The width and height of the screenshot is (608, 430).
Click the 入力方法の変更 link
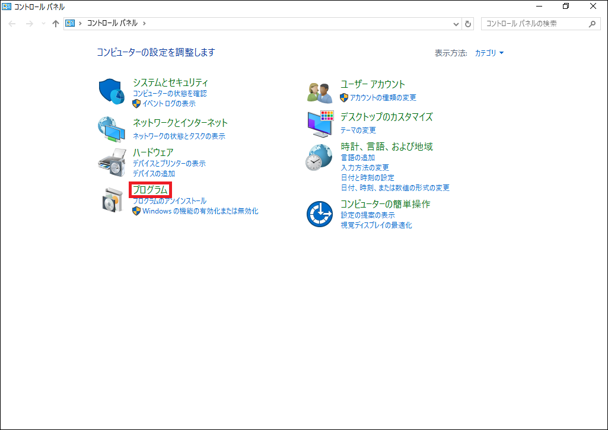(x=365, y=168)
